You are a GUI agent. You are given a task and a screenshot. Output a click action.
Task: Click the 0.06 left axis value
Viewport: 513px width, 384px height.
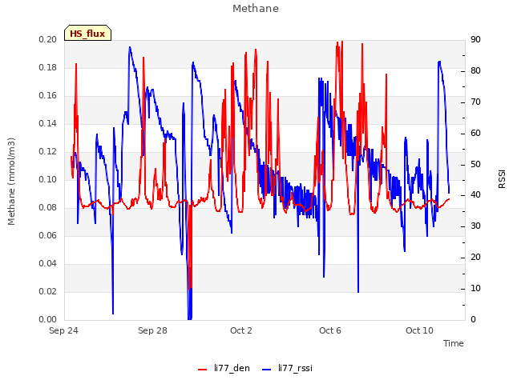point(48,236)
